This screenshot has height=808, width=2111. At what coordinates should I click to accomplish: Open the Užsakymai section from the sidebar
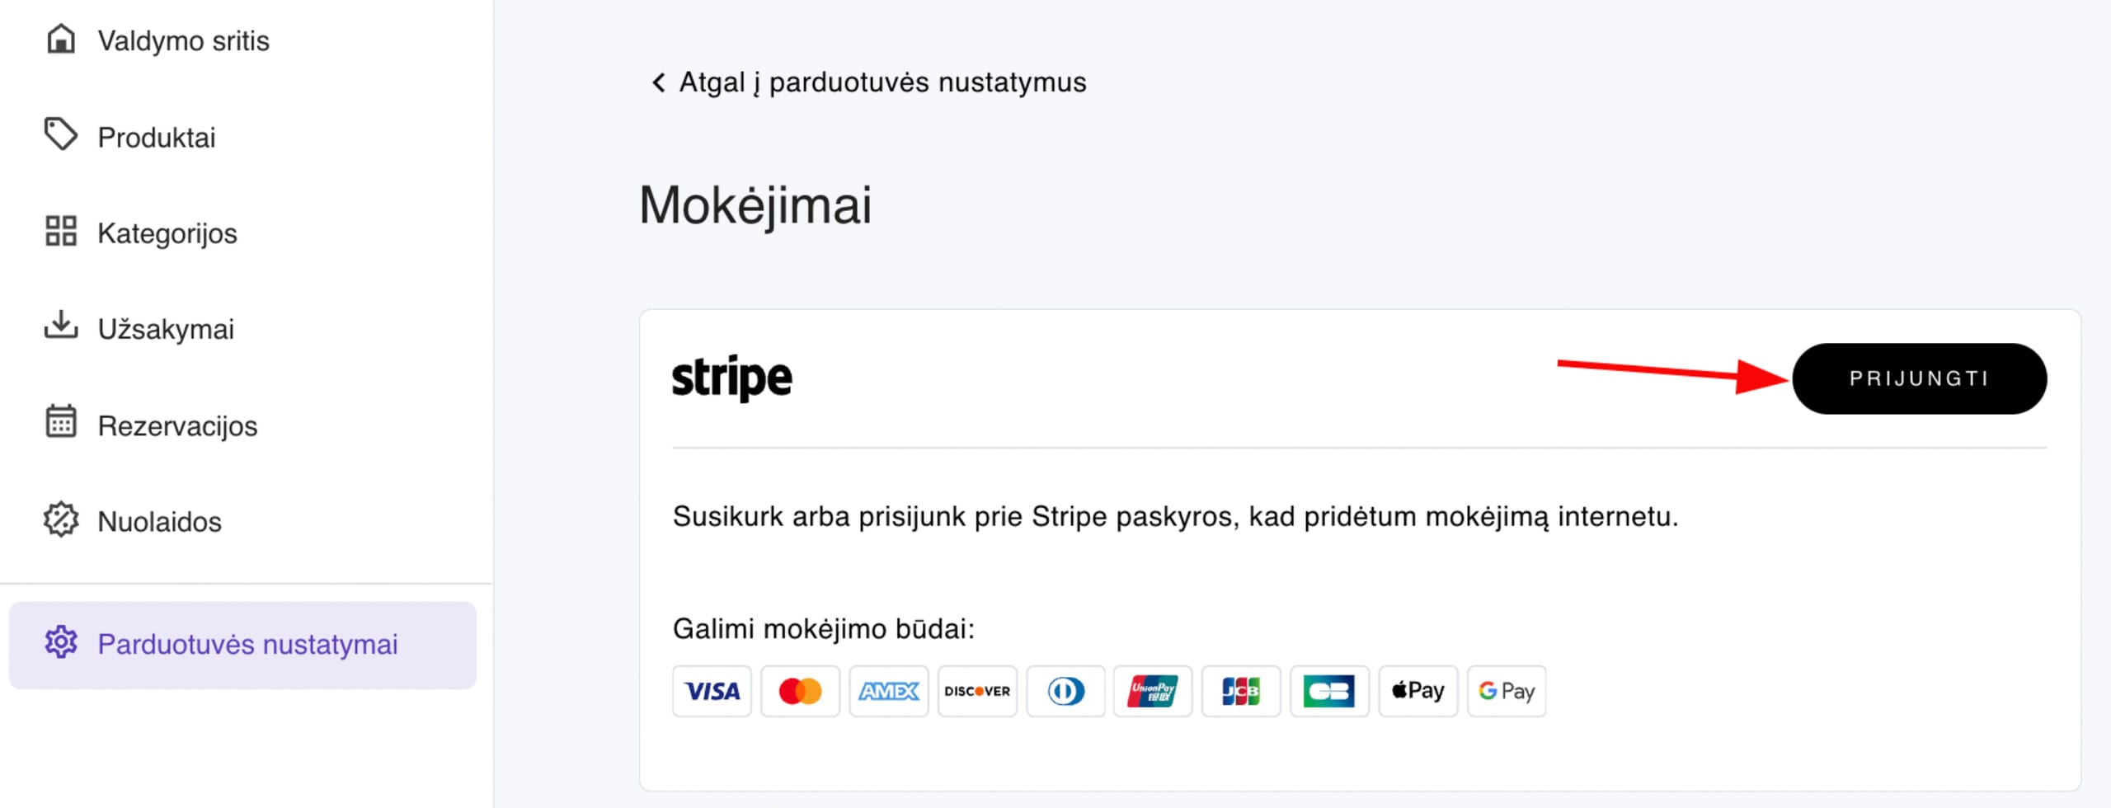[x=164, y=328]
